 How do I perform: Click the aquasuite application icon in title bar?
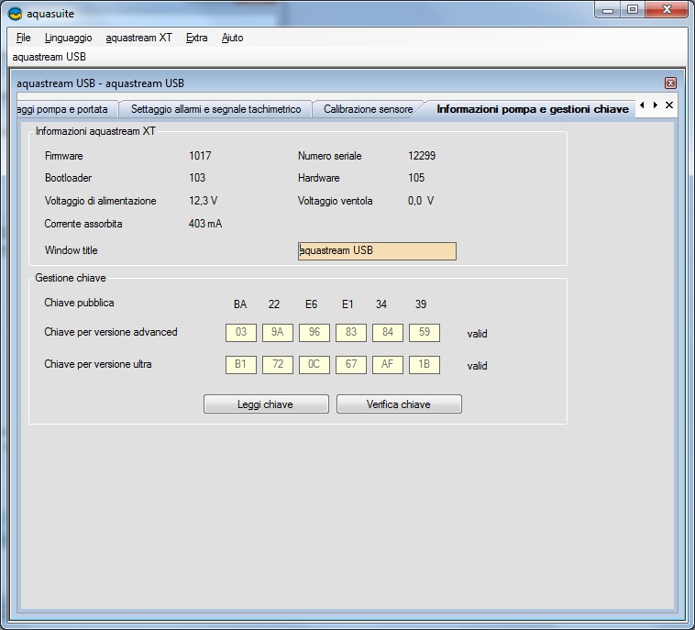coord(15,13)
